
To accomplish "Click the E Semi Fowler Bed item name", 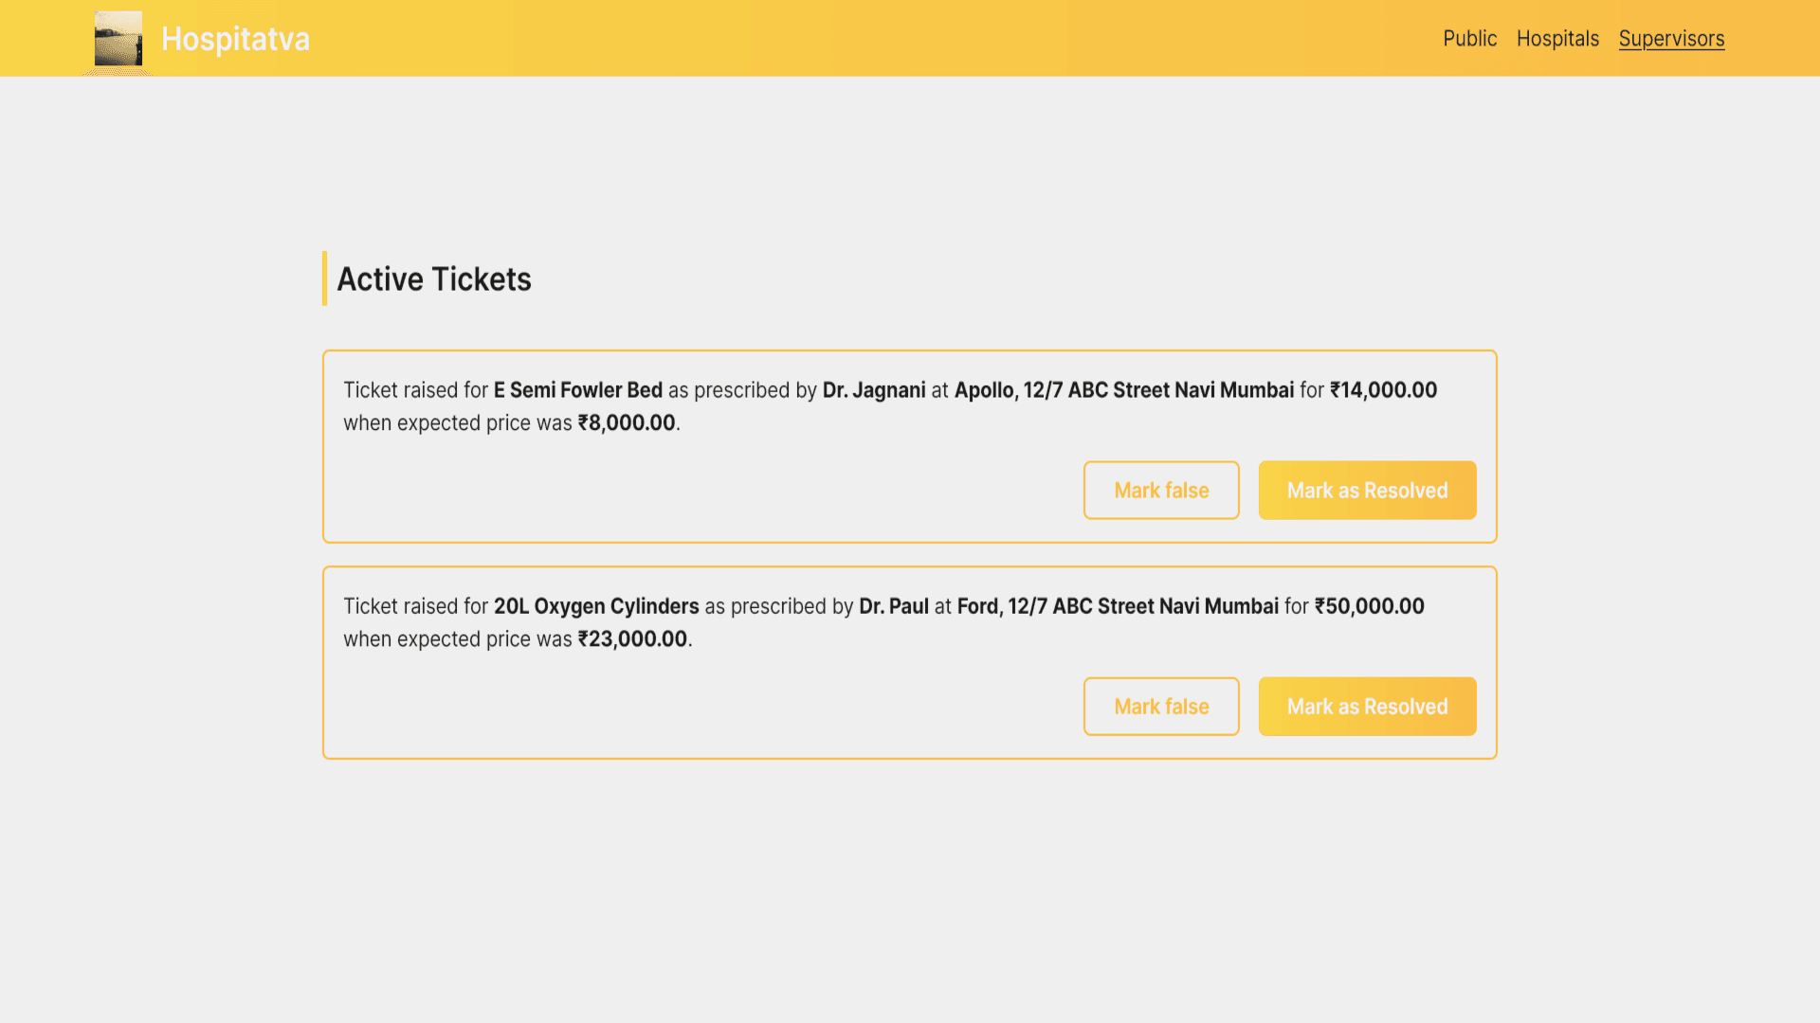I will point(577,390).
